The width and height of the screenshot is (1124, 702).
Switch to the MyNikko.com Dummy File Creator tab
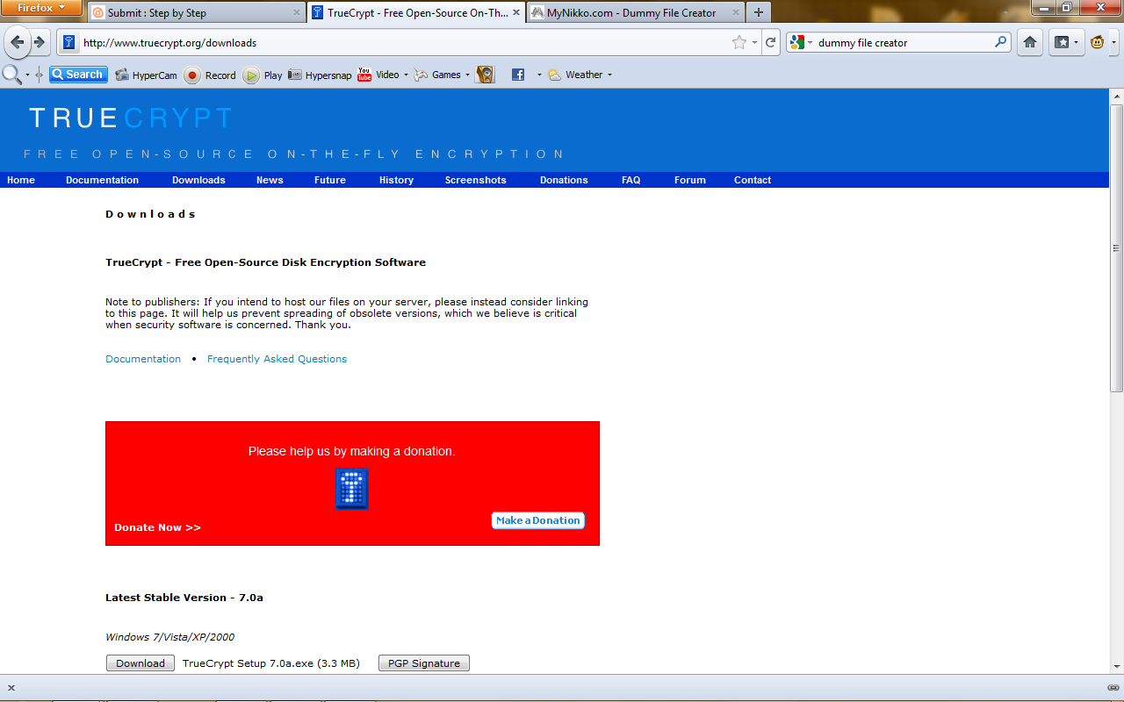[x=636, y=13]
